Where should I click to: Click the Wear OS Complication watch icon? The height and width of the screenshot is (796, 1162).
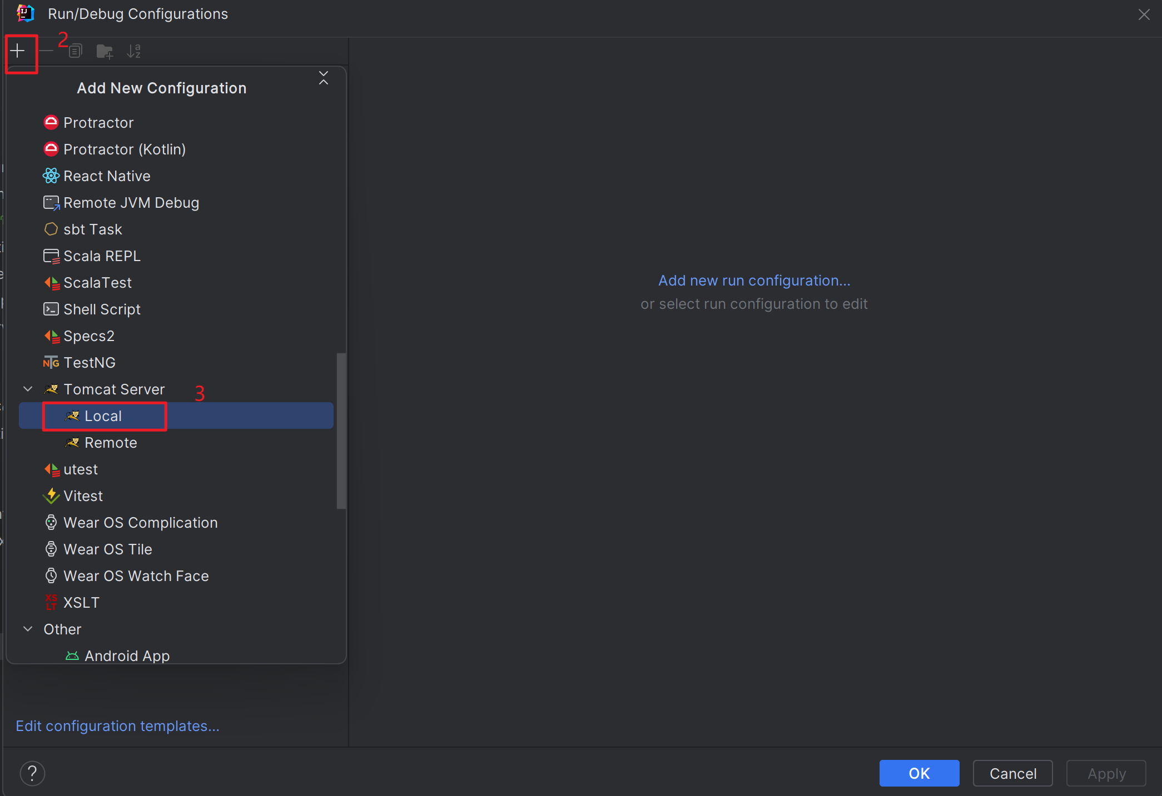(51, 522)
